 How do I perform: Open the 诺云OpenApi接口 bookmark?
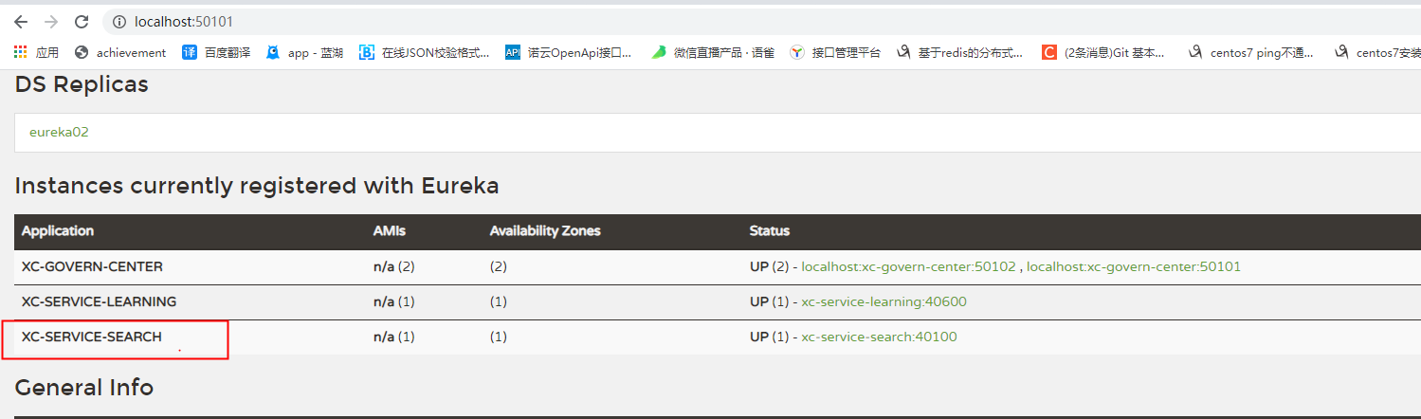click(569, 53)
